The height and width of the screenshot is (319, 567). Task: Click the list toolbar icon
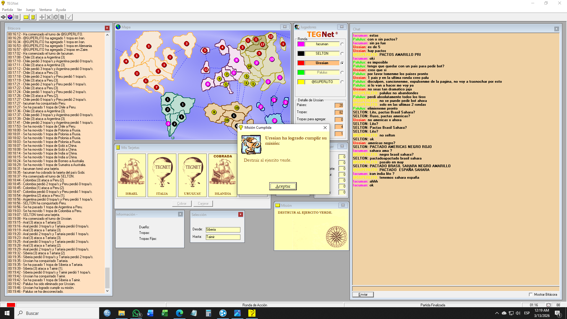pos(17,17)
